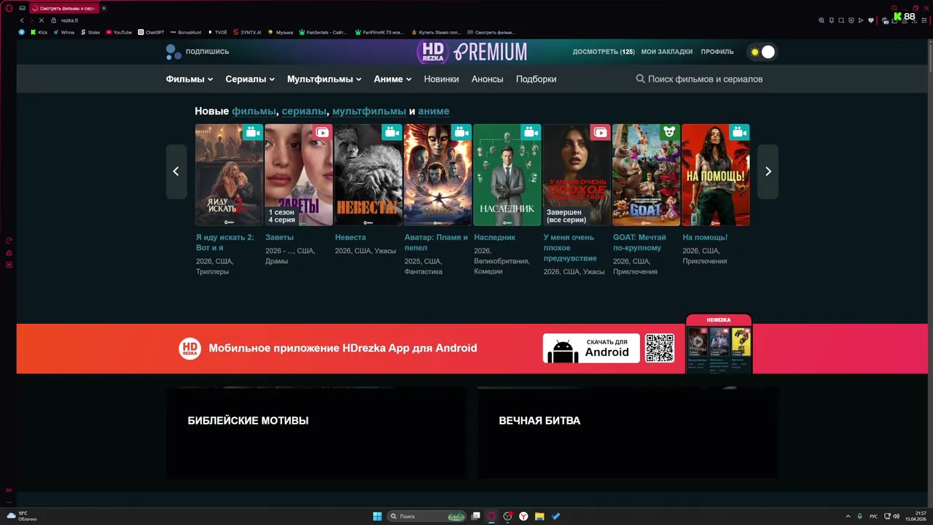
Task: Expand the Аниме dropdown menu
Action: point(393,79)
